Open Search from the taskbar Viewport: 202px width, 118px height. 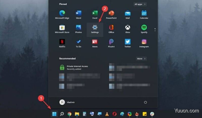pyautogui.click(x=62, y=114)
